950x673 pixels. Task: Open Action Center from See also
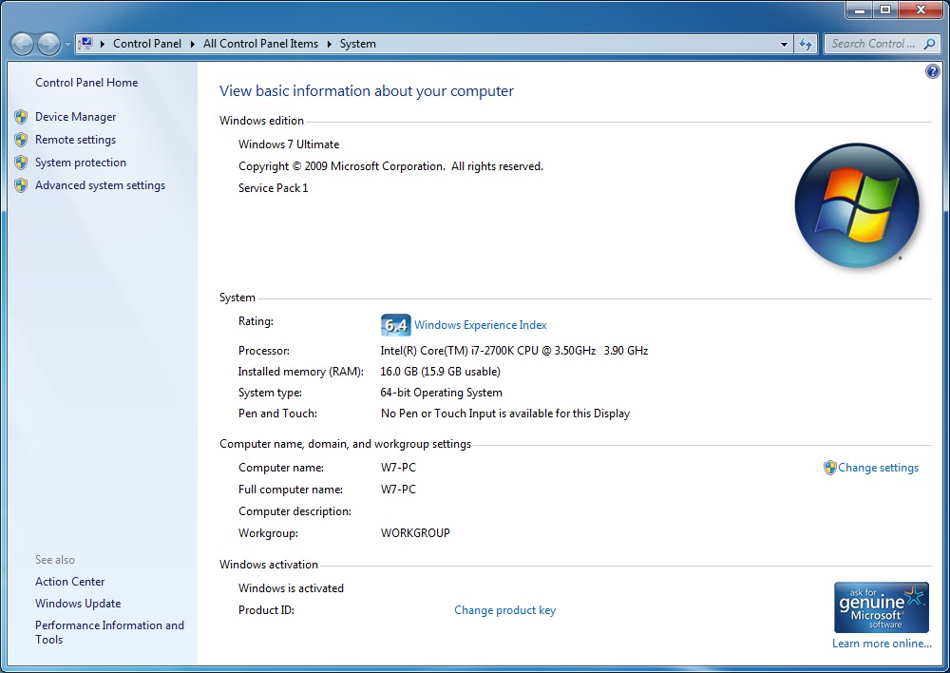(x=69, y=582)
